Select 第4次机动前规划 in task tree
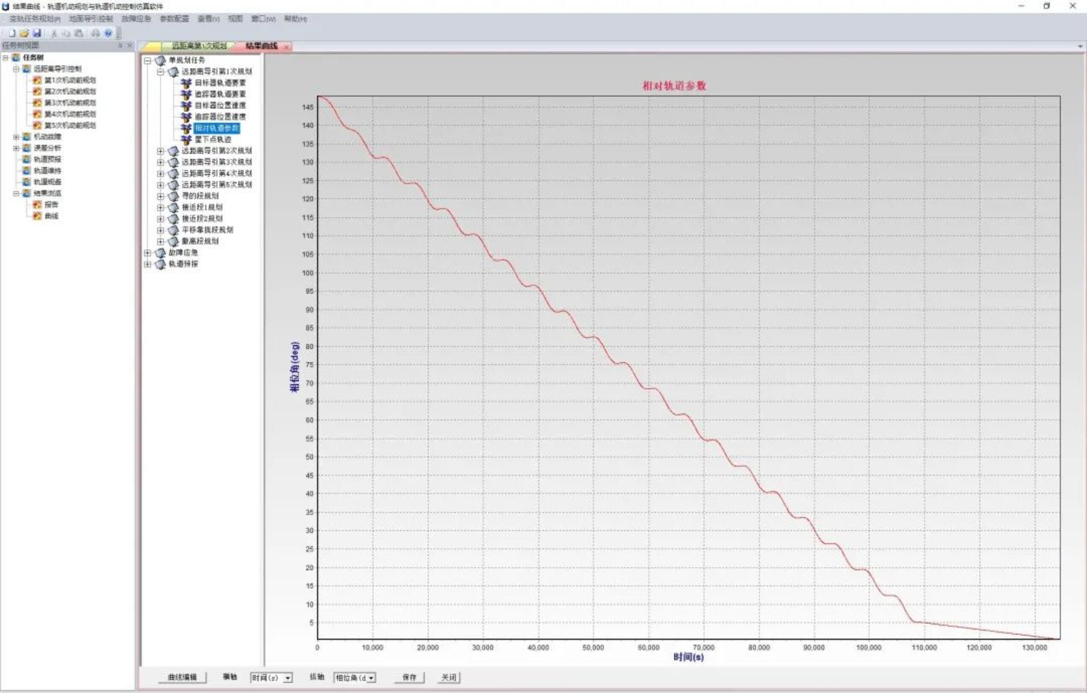Viewport: 1087px width, 693px height. (70, 114)
